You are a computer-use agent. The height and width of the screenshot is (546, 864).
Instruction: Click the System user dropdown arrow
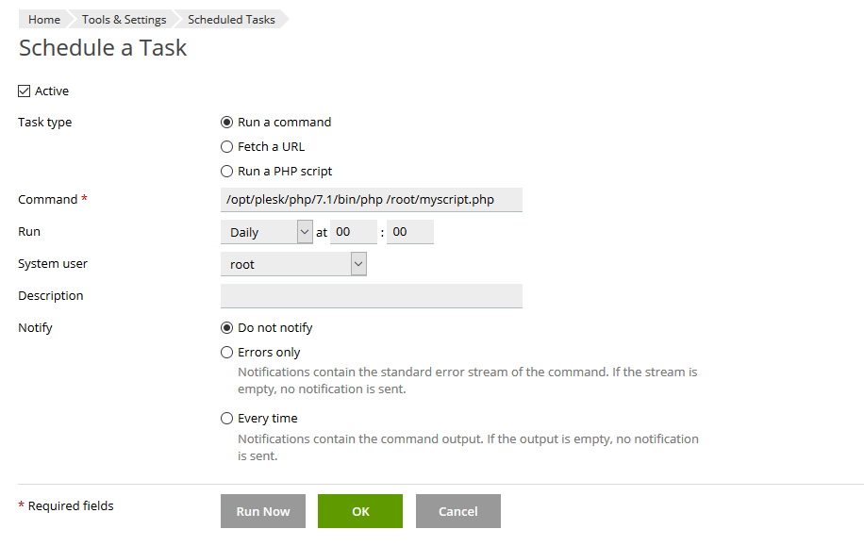point(358,265)
